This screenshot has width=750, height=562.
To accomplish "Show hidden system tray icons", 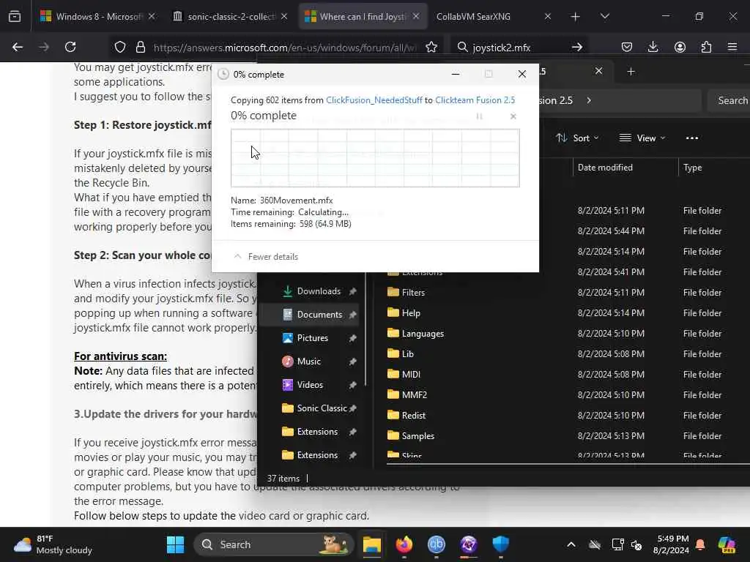I will point(571,544).
